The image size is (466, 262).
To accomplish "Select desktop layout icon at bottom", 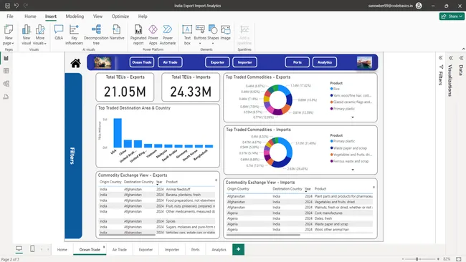I will click(x=19, y=248).
